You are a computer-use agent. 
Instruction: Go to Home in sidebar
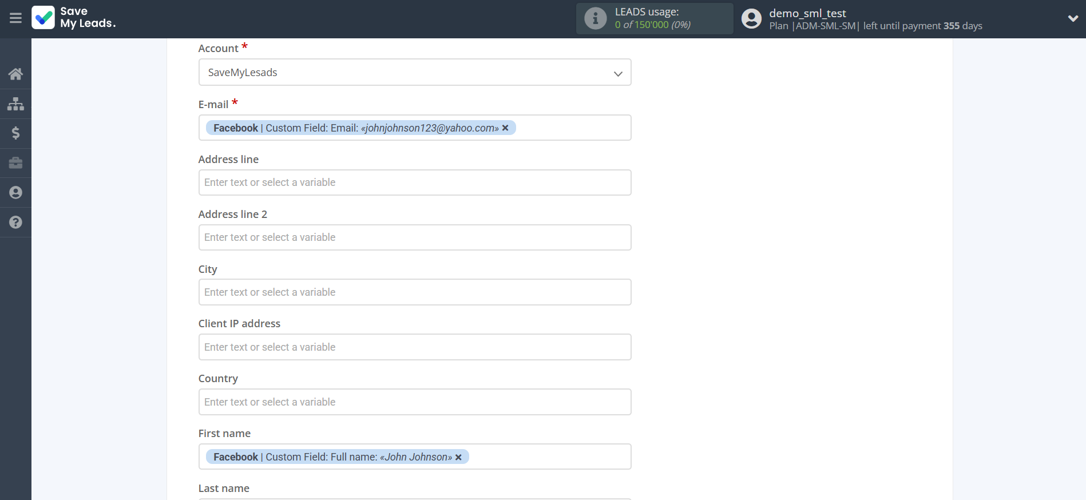pyautogui.click(x=15, y=74)
